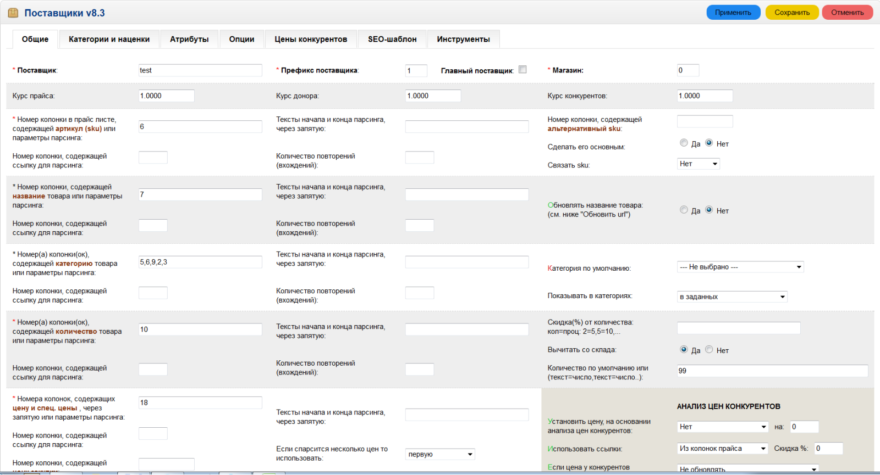Select Нет for Обновлять название товара
The height and width of the screenshot is (475, 880).
(x=709, y=210)
